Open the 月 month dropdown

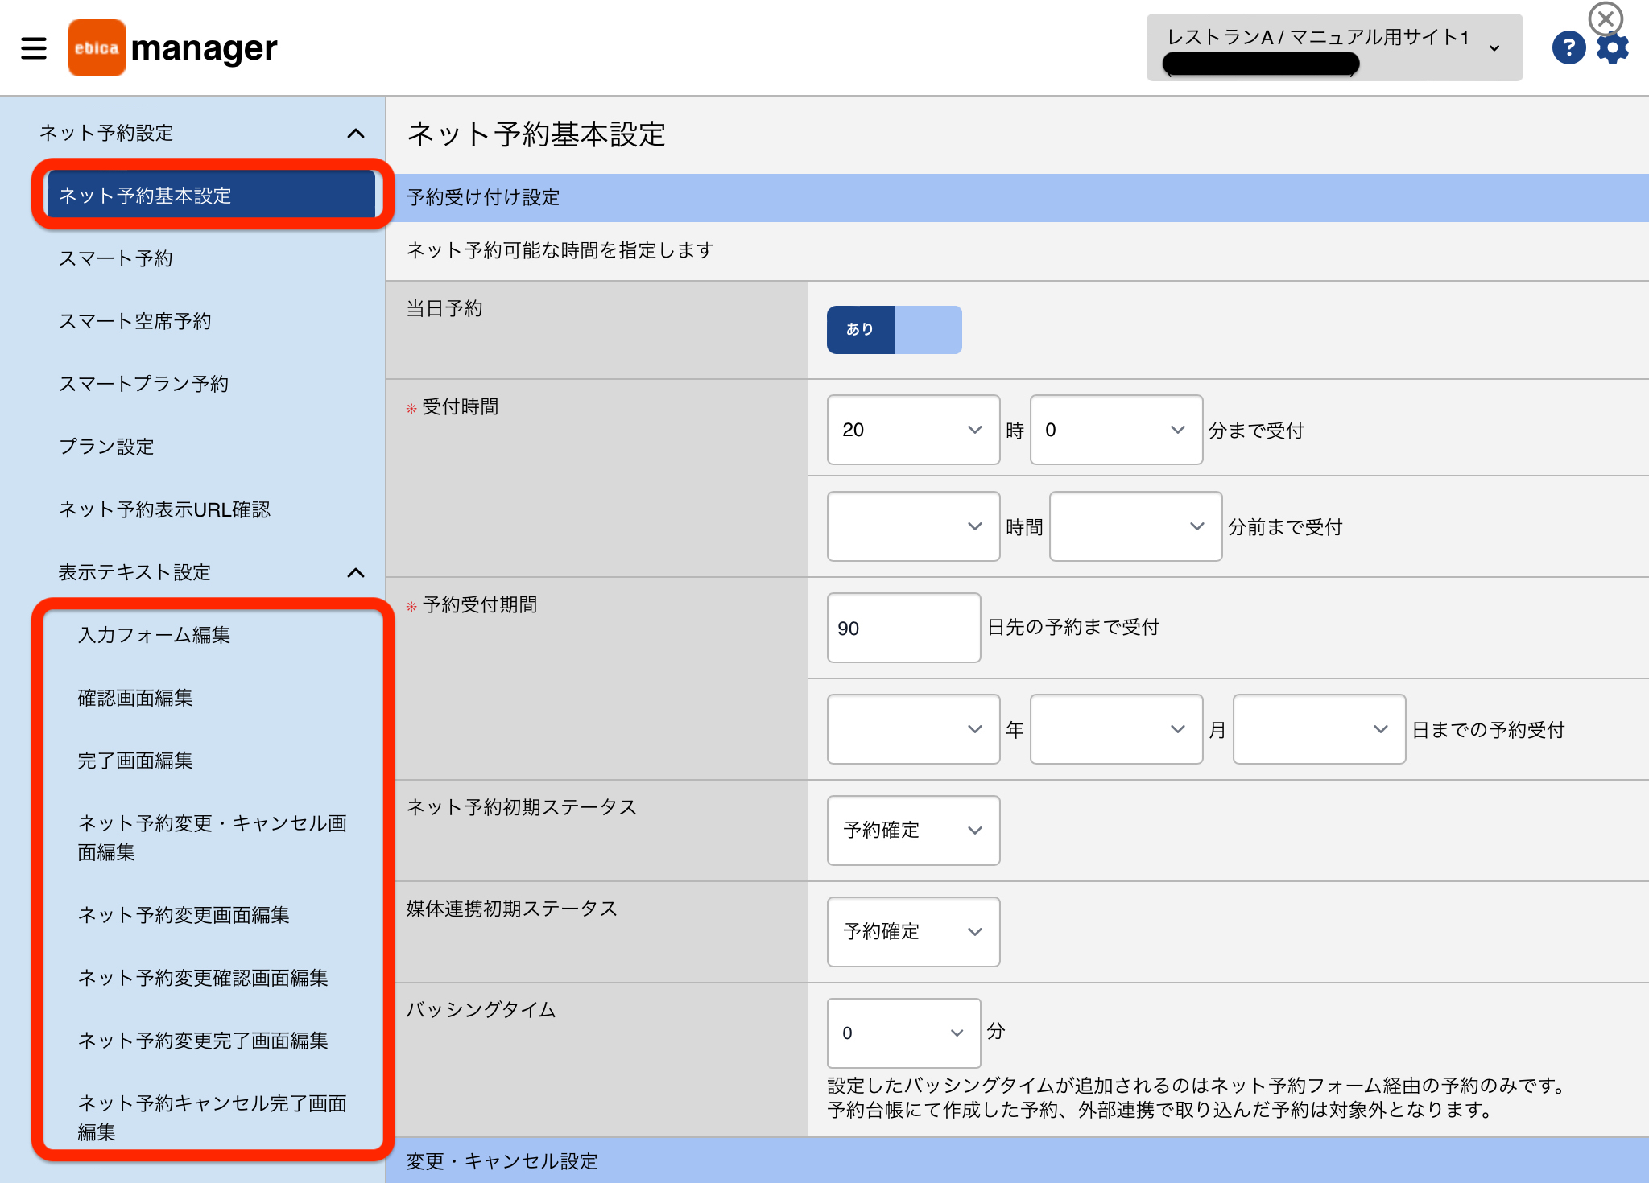(1116, 729)
